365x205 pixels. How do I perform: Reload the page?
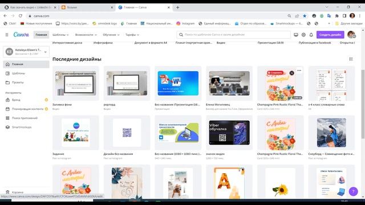pos(21,16)
